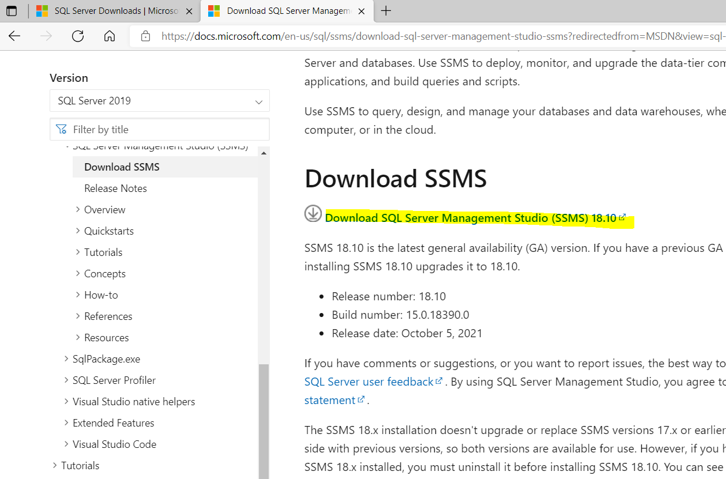Refresh the current page
Screen dimensions: 726x479
pyautogui.click(x=78, y=36)
